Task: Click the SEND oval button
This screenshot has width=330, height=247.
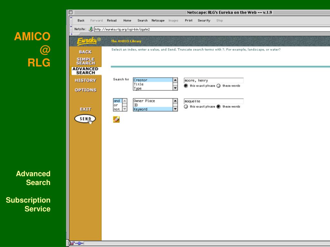Action: (x=85, y=119)
